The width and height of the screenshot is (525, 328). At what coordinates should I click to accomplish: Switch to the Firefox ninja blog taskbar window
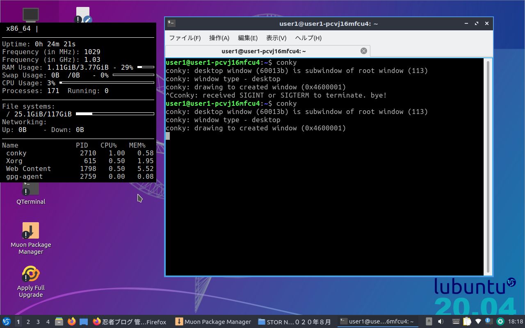click(130, 322)
